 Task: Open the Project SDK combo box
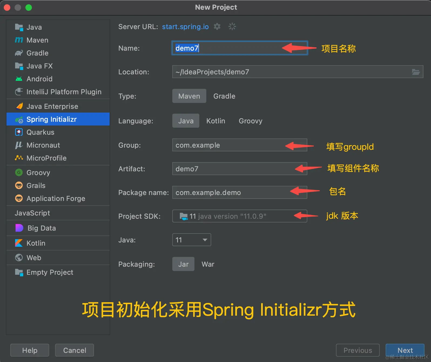pos(240,216)
